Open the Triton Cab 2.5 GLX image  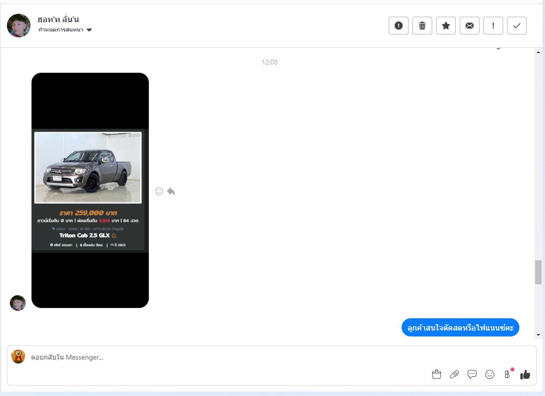[x=90, y=190]
